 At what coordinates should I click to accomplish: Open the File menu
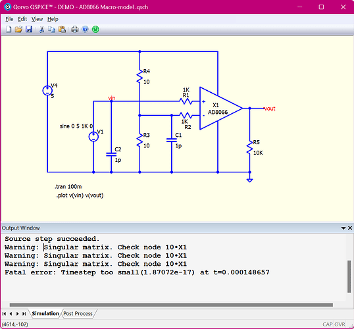(9, 19)
